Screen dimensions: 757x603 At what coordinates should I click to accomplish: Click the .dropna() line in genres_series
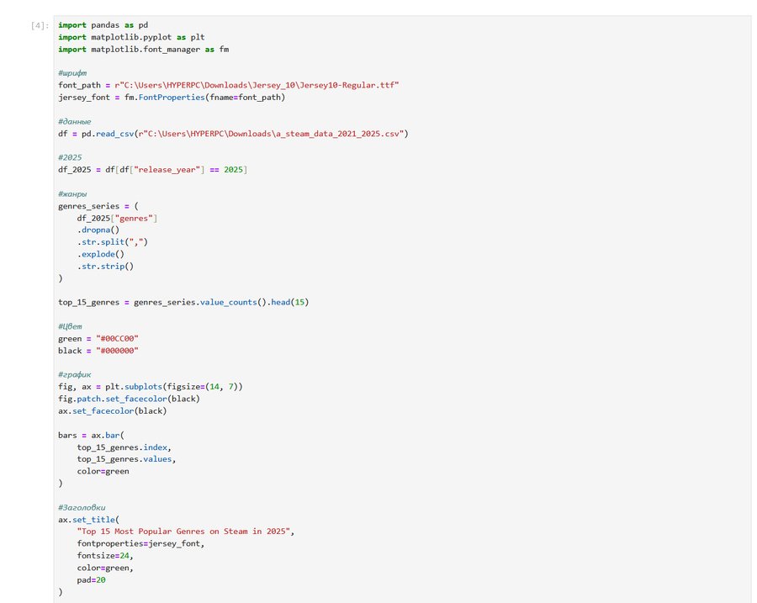click(x=98, y=230)
